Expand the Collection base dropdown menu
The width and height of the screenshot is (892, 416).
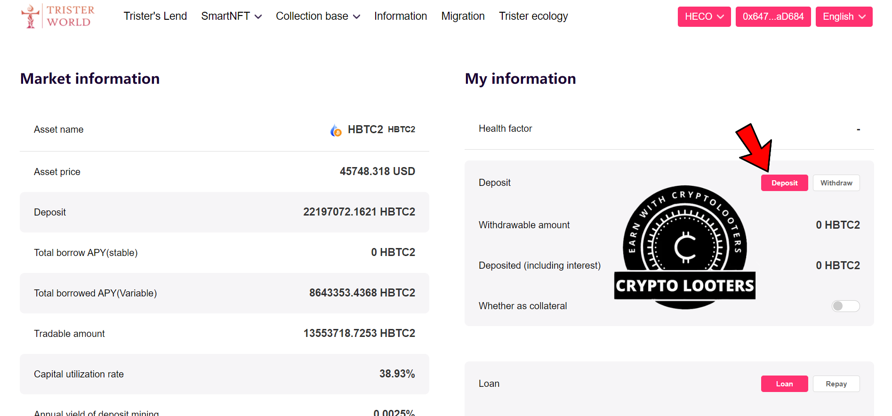(x=318, y=16)
